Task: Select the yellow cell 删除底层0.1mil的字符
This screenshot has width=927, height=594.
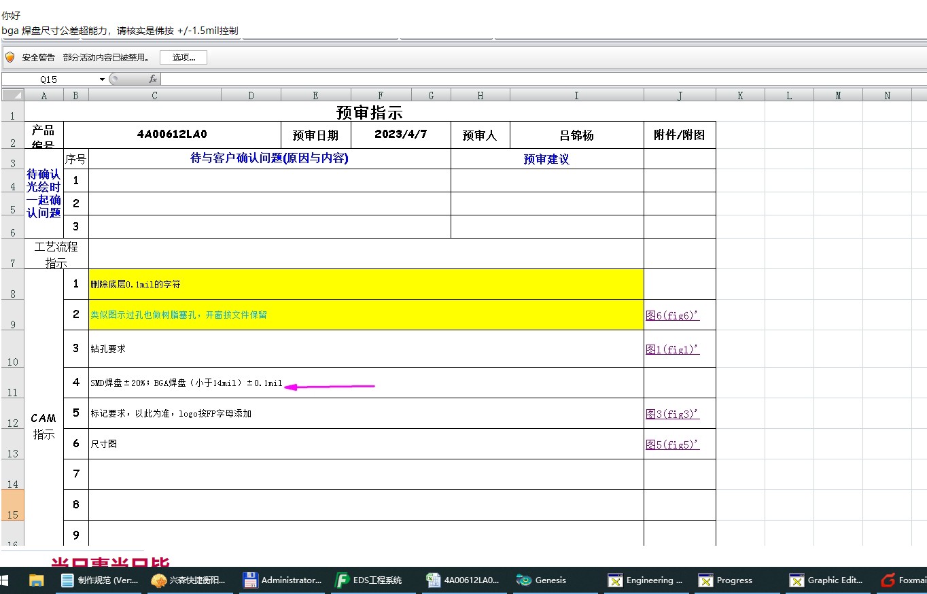Action: coord(366,284)
